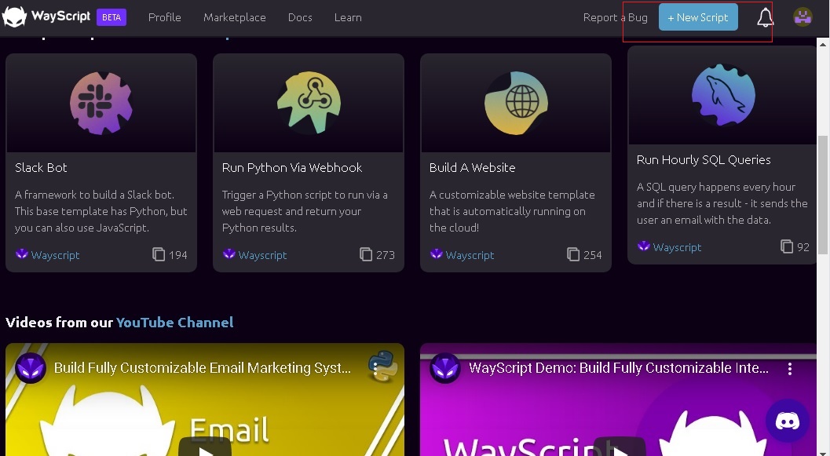Click the copy icon beside 273
Image resolution: width=830 pixels, height=456 pixels.
(x=366, y=254)
